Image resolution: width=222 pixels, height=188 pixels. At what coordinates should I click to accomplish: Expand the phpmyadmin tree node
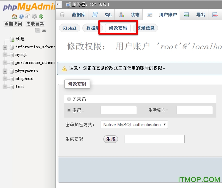[5, 71]
